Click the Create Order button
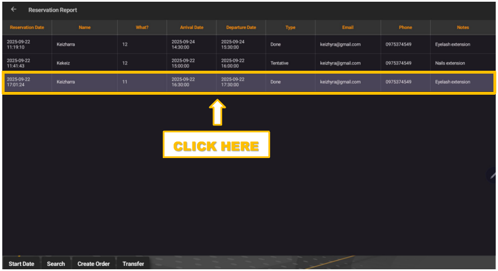Viewport: 498px width, 271px height. pos(94,264)
